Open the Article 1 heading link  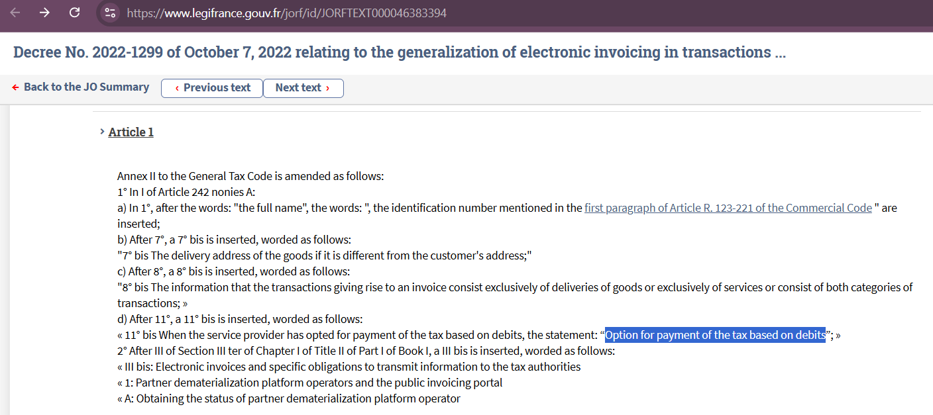131,132
